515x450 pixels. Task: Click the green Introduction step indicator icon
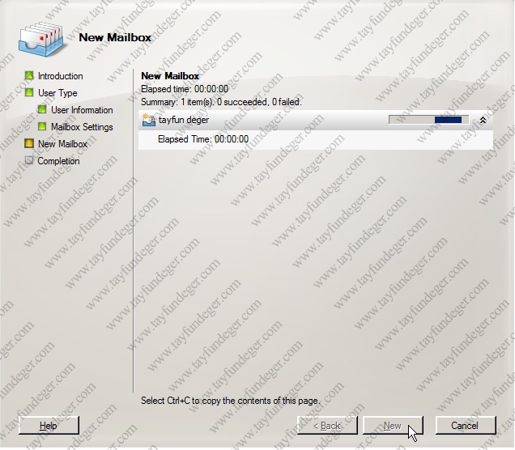pos(29,76)
